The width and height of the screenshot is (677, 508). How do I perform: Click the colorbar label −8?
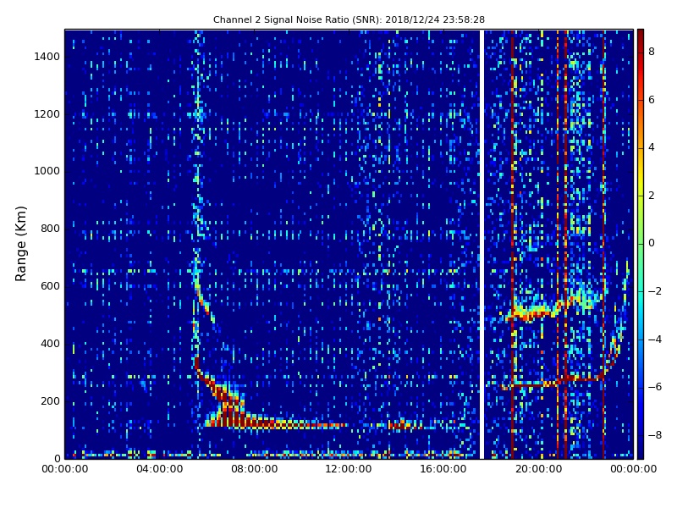coord(655,435)
